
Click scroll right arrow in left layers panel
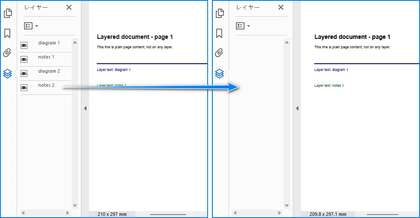68,213
